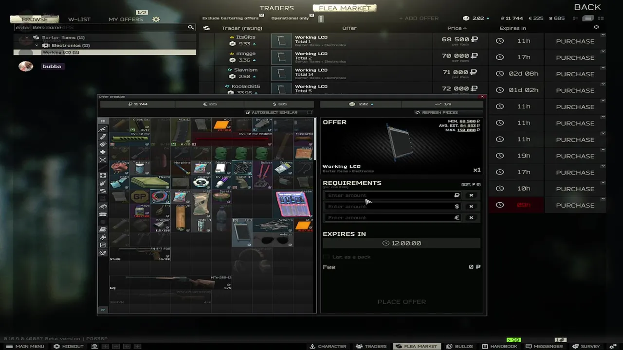Purchase ItsGibs Working LCD for 68 500
Screen dimensions: 623x350
[575, 41]
